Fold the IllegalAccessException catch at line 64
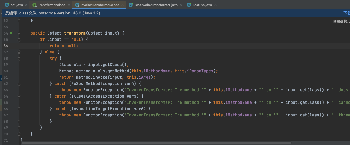This screenshot has height=145, width=350. click(19, 96)
